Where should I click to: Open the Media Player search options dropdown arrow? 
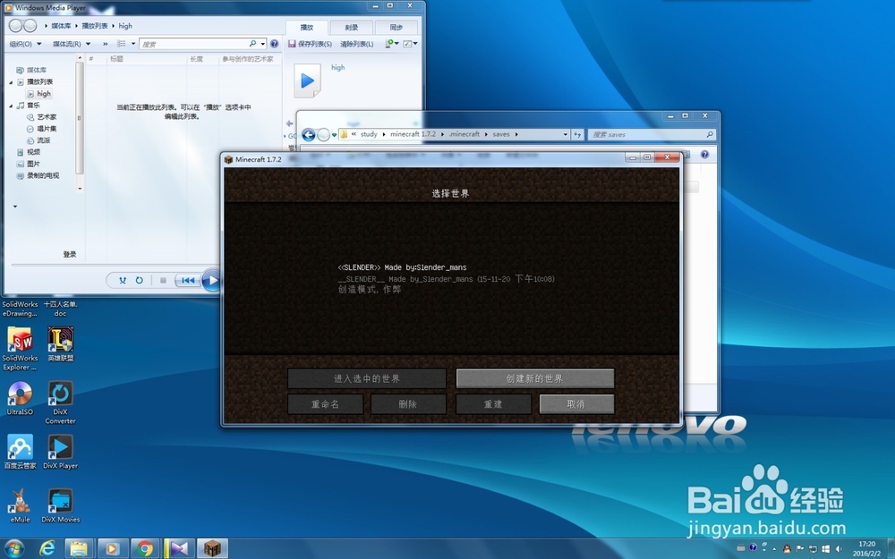click(x=262, y=44)
